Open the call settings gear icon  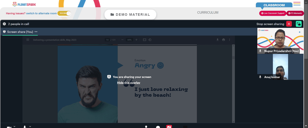click(4, 24)
